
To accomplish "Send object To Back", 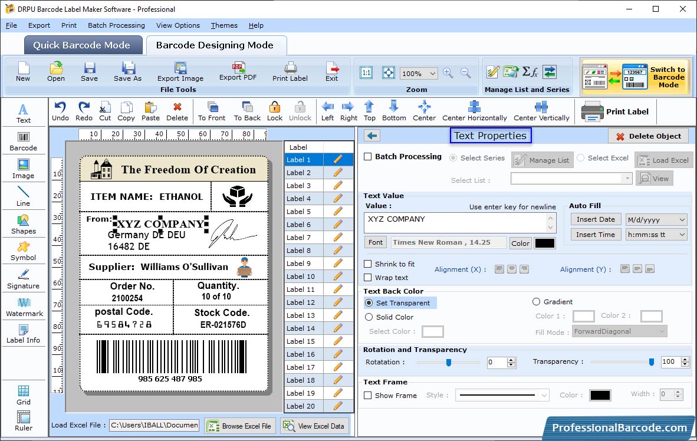I will pyautogui.click(x=247, y=111).
